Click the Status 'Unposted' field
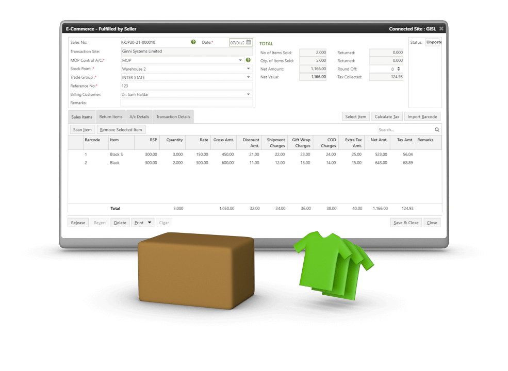 (433, 42)
